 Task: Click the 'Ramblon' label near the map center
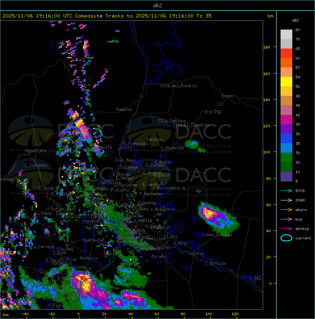pyautogui.click(x=124, y=109)
